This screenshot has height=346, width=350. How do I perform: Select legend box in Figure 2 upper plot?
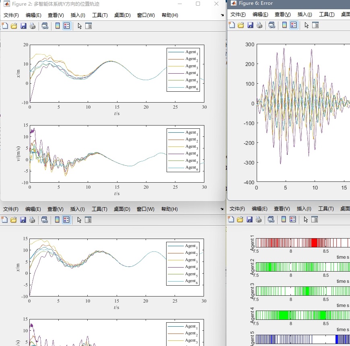pyautogui.click(x=183, y=70)
